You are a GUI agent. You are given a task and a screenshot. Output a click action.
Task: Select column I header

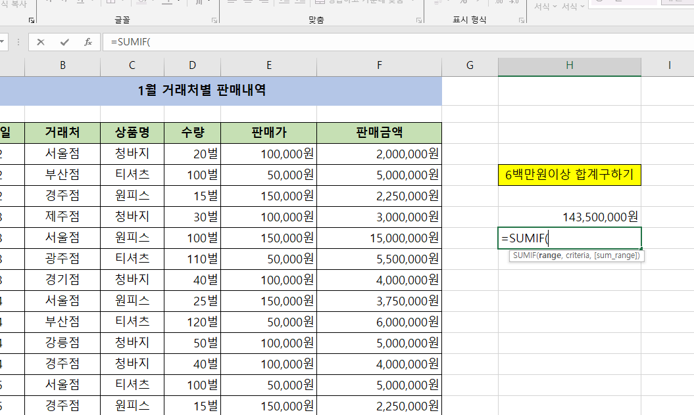coord(668,66)
